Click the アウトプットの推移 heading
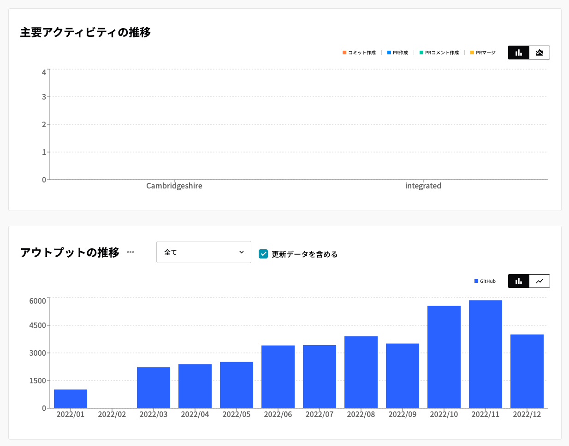The width and height of the screenshot is (569, 446). click(70, 252)
